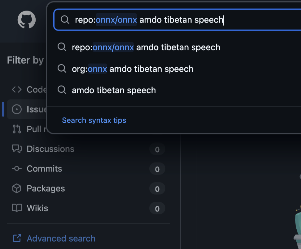Click the search input field
301x249 pixels.
coord(186,20)
